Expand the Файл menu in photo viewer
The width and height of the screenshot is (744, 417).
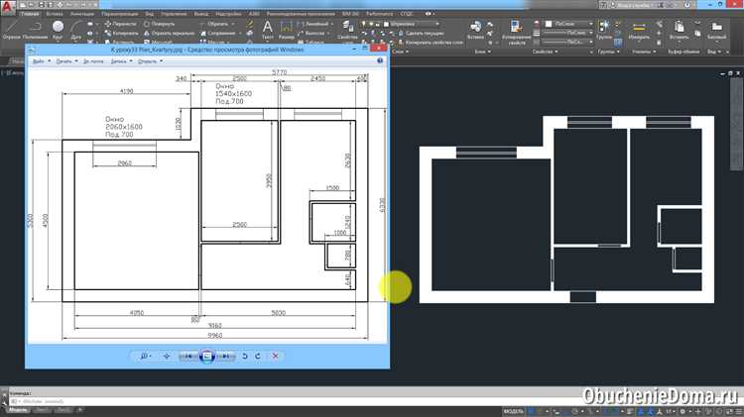39,61
